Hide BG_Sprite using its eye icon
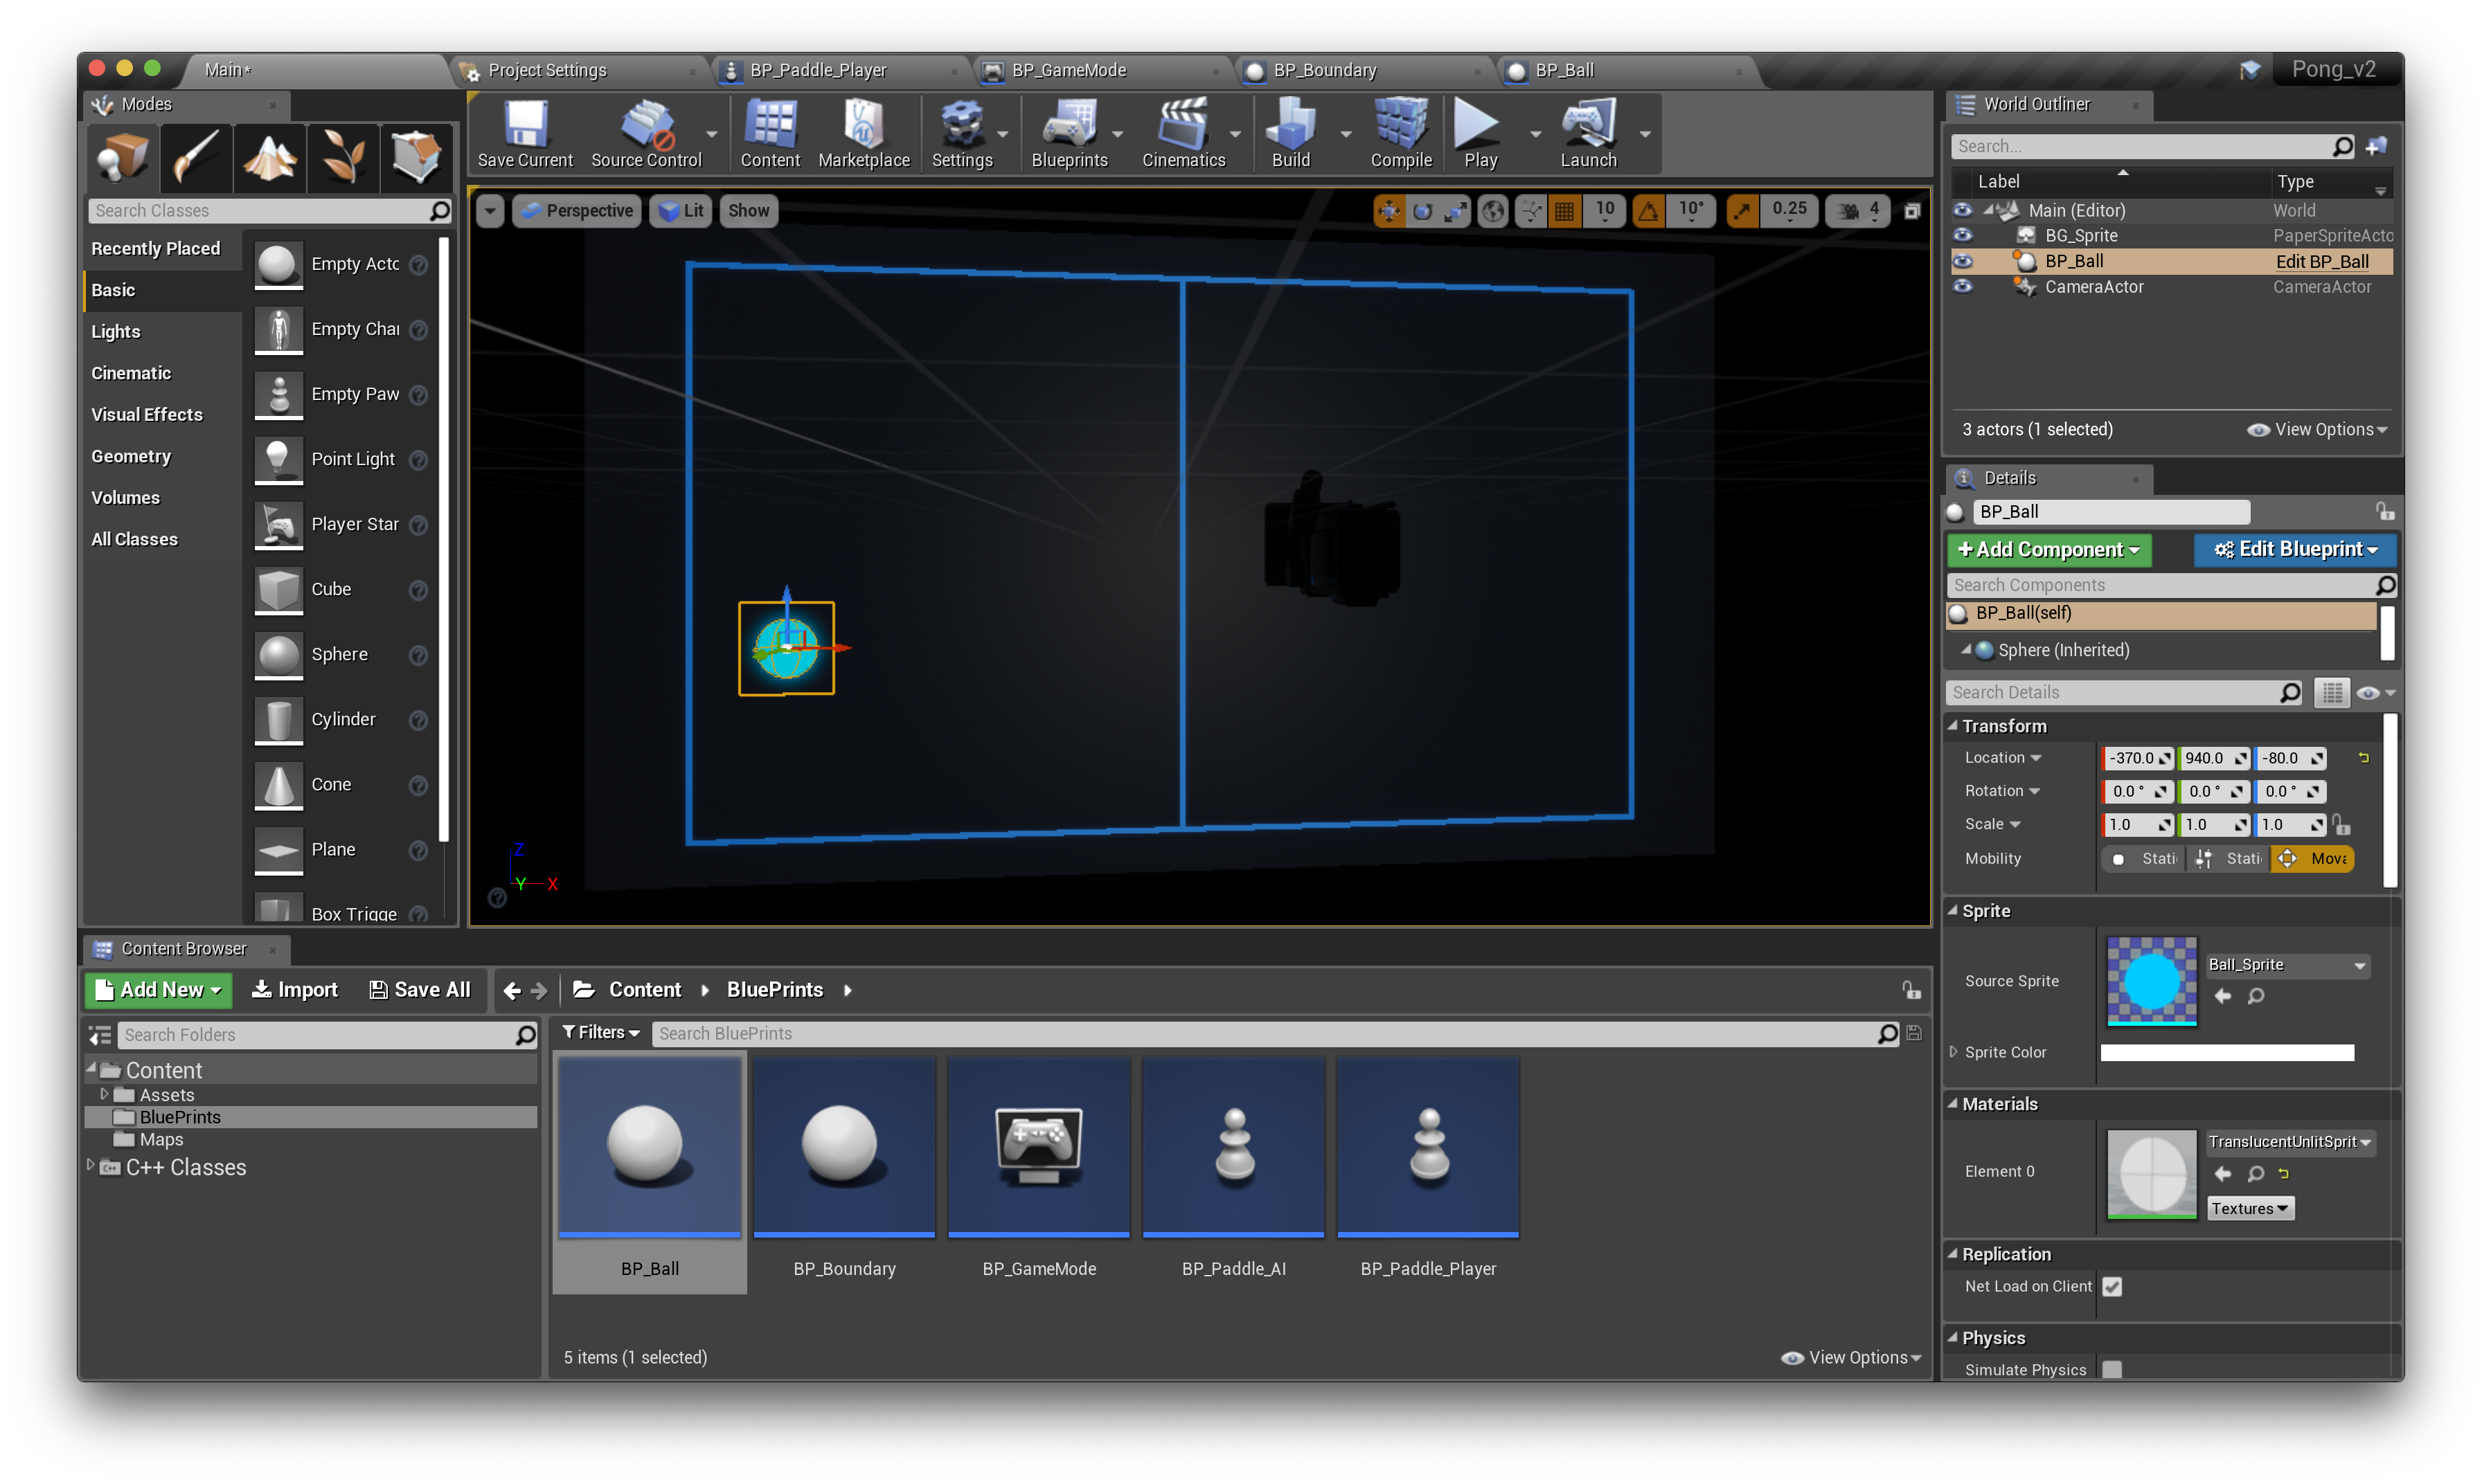2482x1484 pixels. (x=1962, y=236)
